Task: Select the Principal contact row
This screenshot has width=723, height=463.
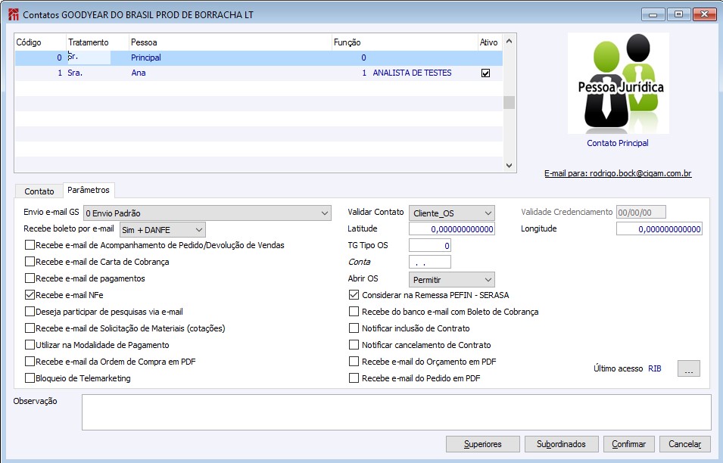Action: click(x=259, y=57)
